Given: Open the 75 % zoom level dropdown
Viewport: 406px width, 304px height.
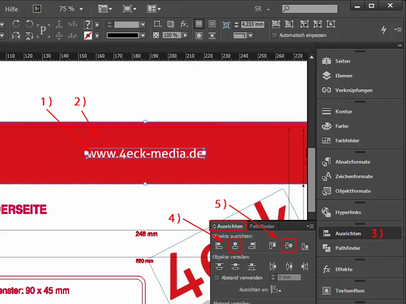Looking at the screenshot, I should 81,9.
